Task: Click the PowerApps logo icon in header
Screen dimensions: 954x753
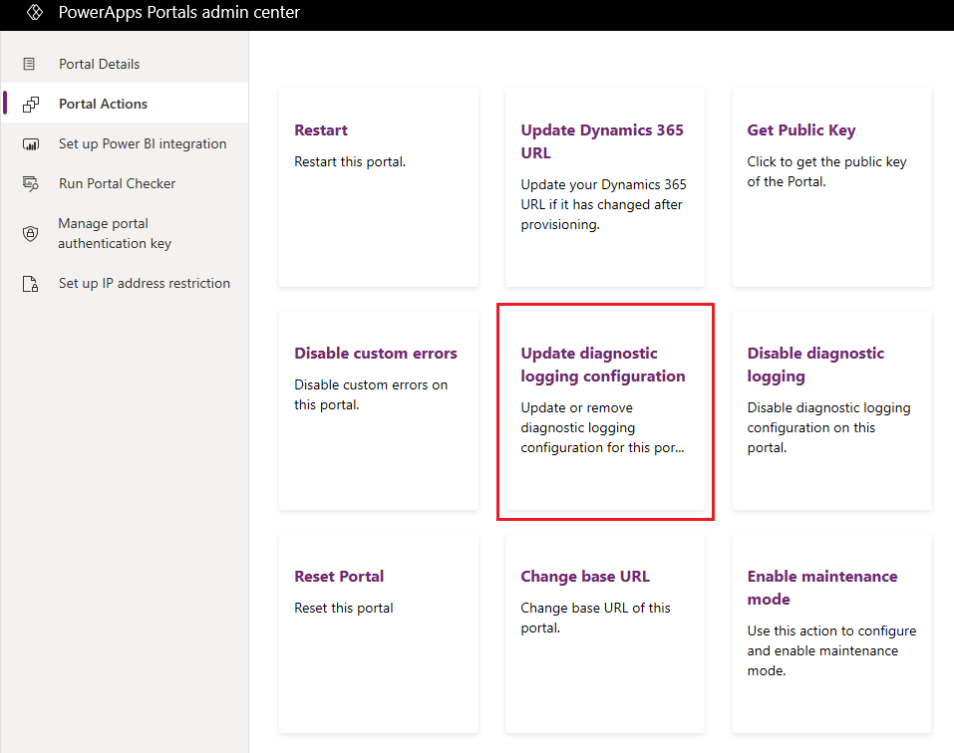Action: pos(35,12)
